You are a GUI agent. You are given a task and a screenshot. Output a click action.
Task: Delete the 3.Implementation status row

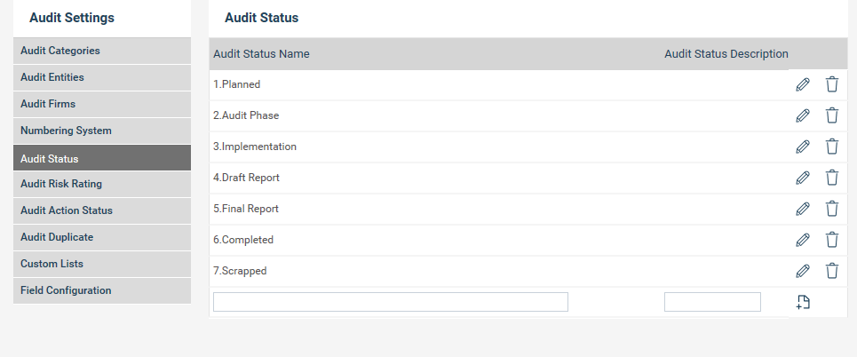coord(832,147)
